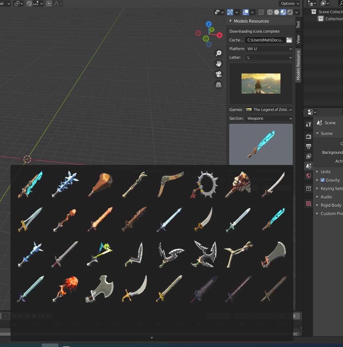Uncheck the Gravity checkbox
This screenshot has width=343, height=347.
tap(322, 180)
